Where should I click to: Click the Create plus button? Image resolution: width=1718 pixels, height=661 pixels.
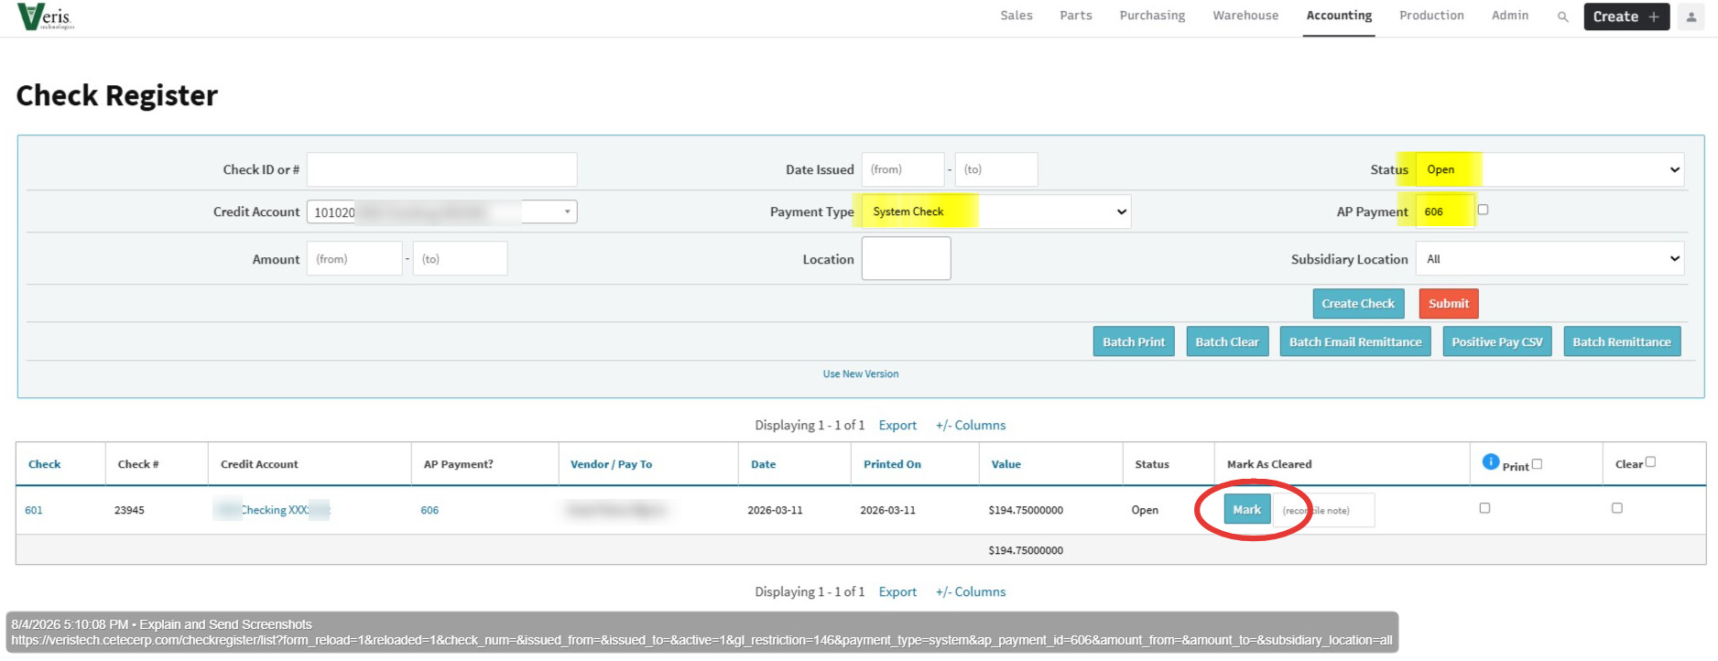pos(1626,16)
